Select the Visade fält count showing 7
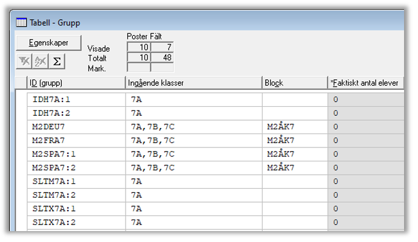This screenshot has height=242, width=418. pos(162,47)
